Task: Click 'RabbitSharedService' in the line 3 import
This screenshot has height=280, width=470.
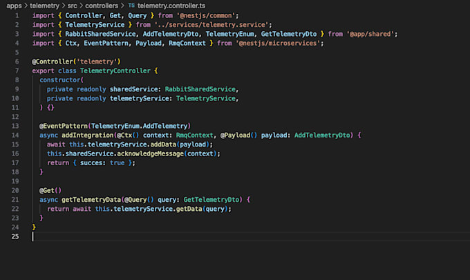Action: tap(100, 34)
